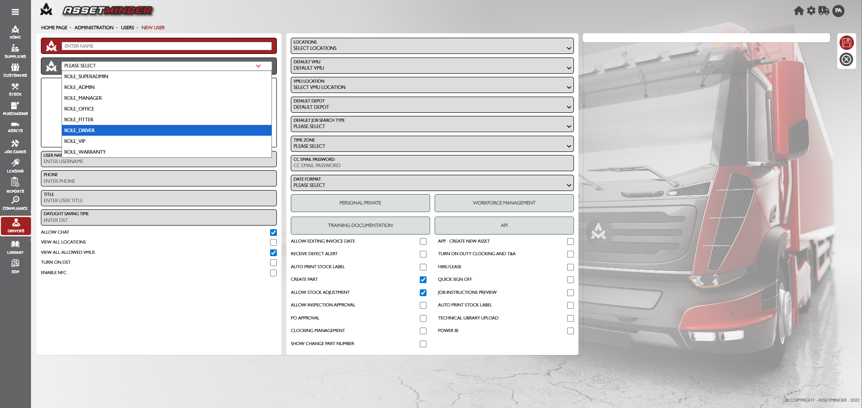Open the settings gear icon

click(x=811, y=11)
